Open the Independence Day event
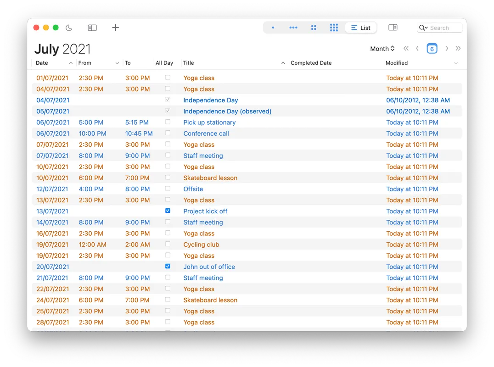Screen dimensions: 494x367 coord(211,100)
